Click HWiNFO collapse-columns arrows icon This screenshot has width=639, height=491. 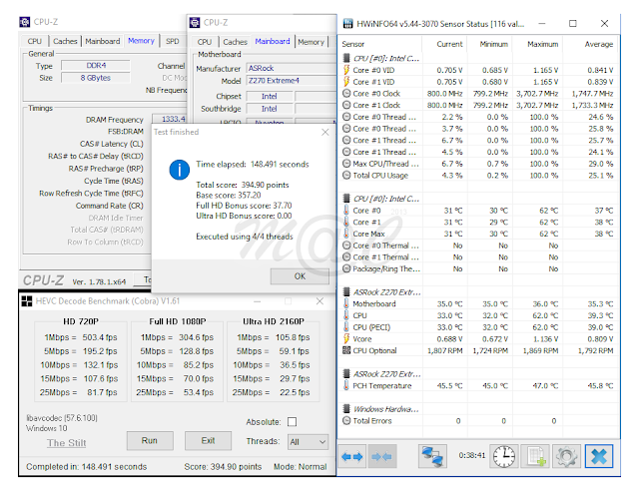[382, 456]
